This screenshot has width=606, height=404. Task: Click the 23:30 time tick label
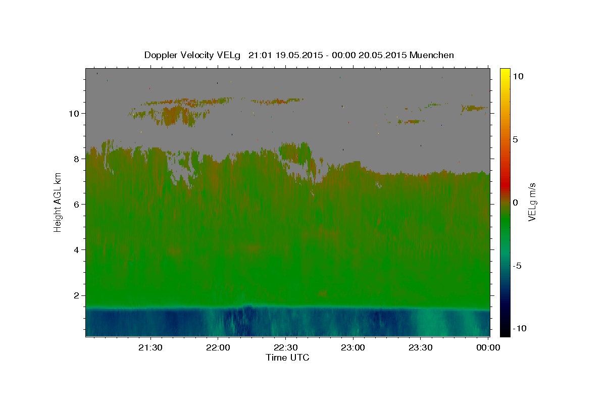[x=420, y=347]
